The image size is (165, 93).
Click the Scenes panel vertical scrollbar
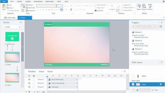pos(22,47)
